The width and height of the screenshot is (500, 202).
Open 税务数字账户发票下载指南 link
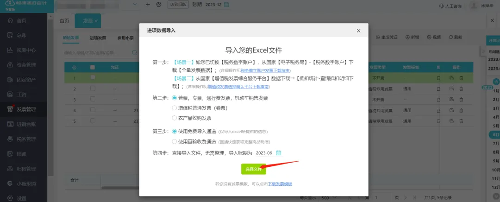tap(265, 70)
